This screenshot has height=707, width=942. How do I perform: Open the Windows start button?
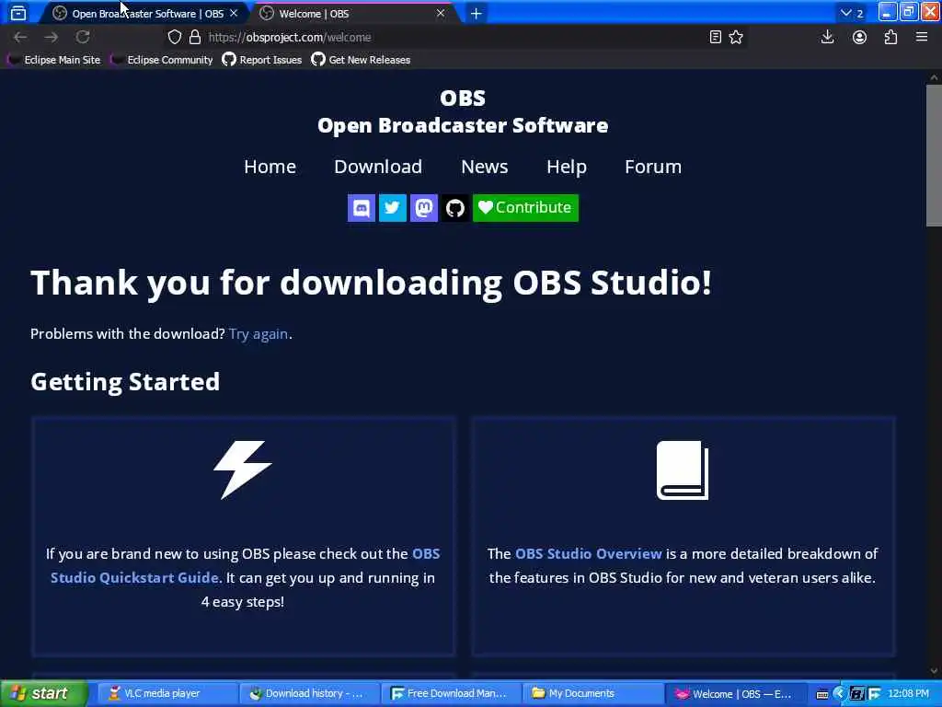[44, 693]
